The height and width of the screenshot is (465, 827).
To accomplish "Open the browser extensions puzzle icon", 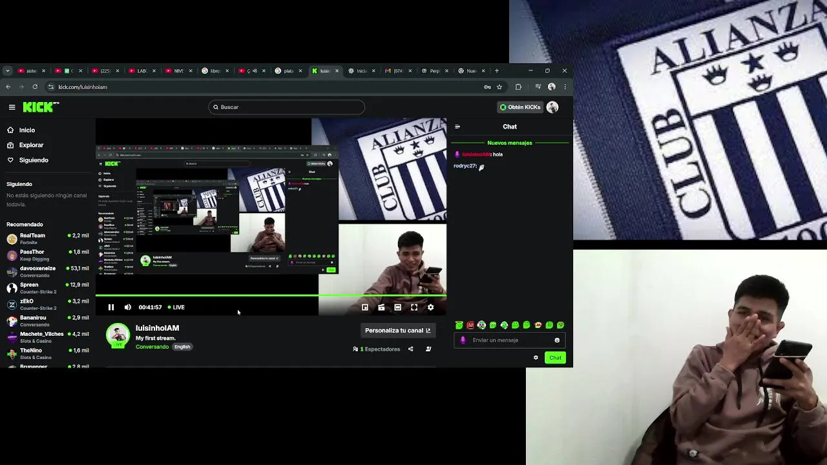I will pyautogui.click(x=518, y=87).
